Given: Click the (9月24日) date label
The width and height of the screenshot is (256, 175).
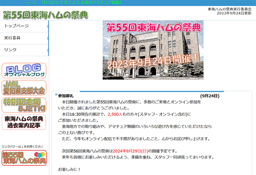Looking at the screenshot, I should (x=210, y=96).
